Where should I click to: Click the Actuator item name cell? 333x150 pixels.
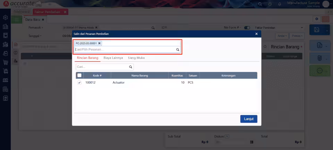coord(119,83)
